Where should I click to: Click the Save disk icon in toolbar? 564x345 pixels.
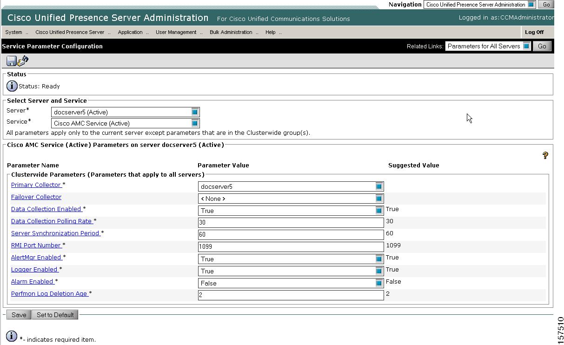tap(11, 61)
